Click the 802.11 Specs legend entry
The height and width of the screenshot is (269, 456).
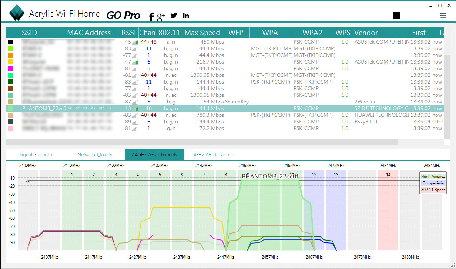point(433,190)
